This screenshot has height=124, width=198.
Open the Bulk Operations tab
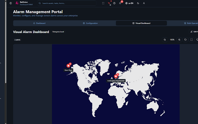point(191,23)
